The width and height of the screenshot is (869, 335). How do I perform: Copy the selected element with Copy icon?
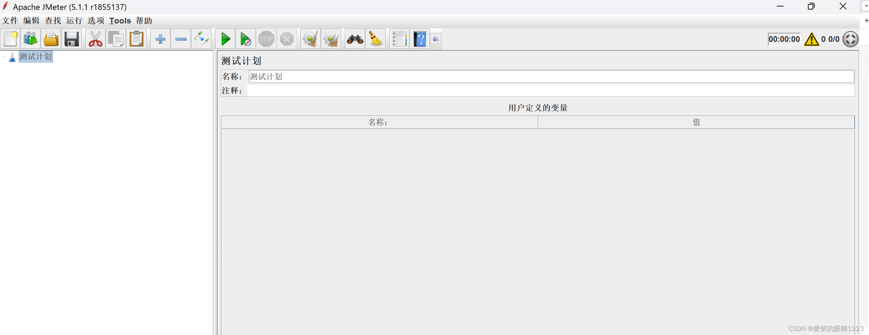[116, 39]
